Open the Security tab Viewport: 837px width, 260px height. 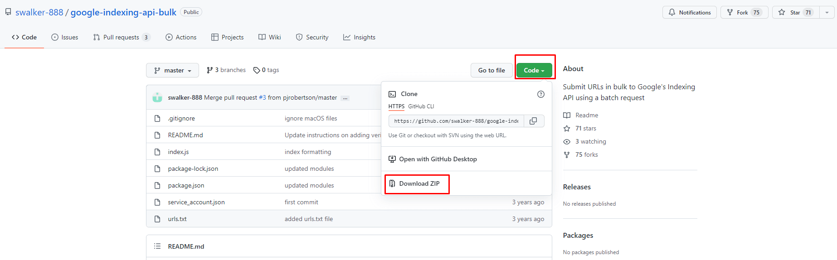[312, 37]
